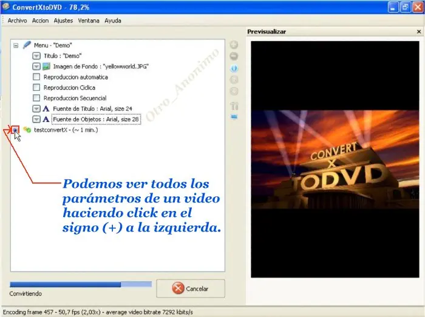
Task: Click the ConvertXtoDVD app icon in title bar
Action: pyautogui.click(x=5, y=7)
